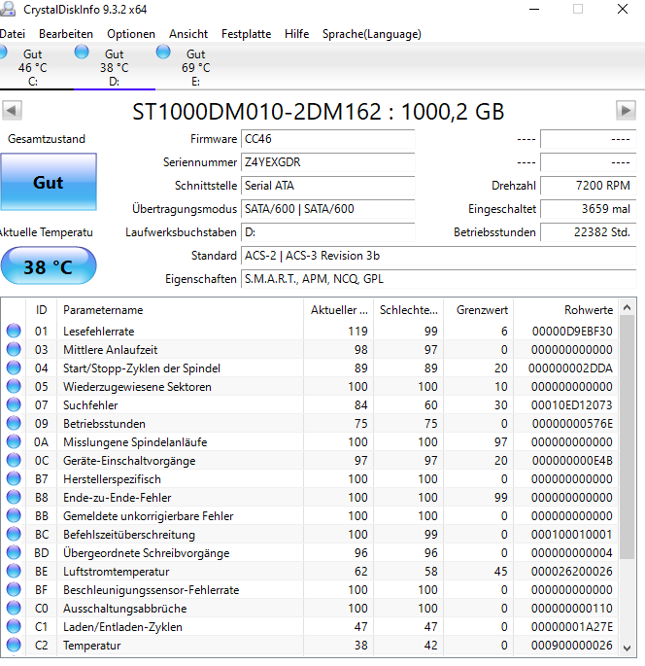The width and height of the screenshot is (645, 666).
Task: Click status orb beside Beschleunigungssensor-Fehlerrate
Action: tap(14, 589)
